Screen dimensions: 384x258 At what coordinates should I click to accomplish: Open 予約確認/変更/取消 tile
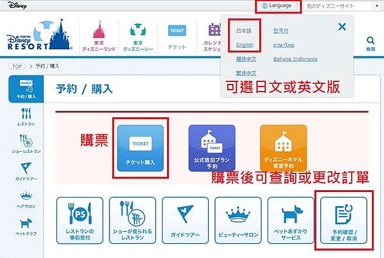pos(344,220)
